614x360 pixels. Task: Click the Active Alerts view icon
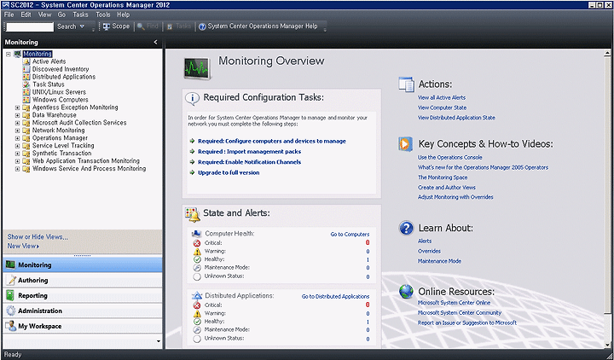pyautogui.click(x=26, y=61)
